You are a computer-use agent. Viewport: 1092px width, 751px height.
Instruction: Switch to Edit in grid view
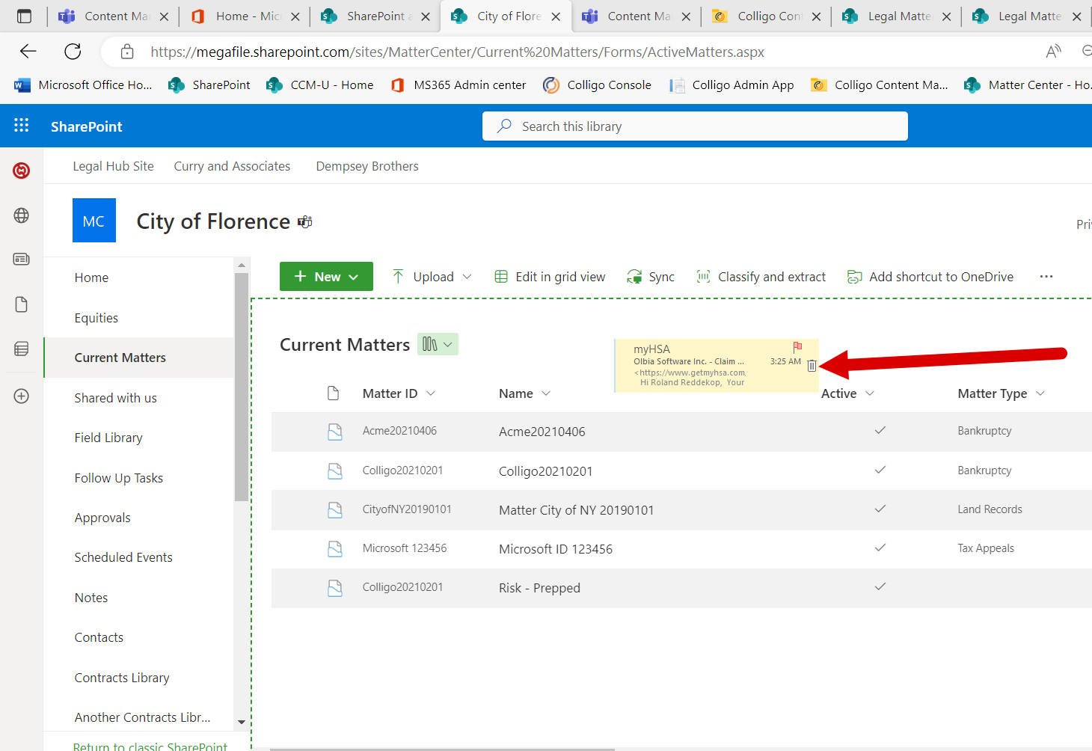click(x=550, y=276)
